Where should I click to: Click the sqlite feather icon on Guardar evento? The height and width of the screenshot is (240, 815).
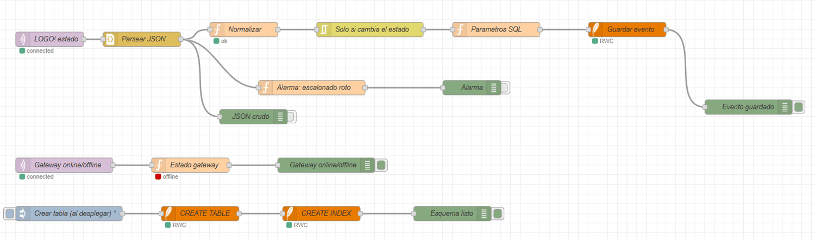pyautogui.click(x=595, y=29)
